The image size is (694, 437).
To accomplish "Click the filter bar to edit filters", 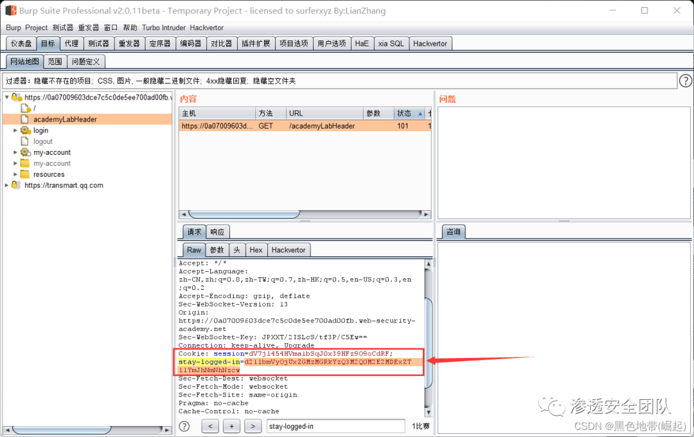I will coord(339,80).
